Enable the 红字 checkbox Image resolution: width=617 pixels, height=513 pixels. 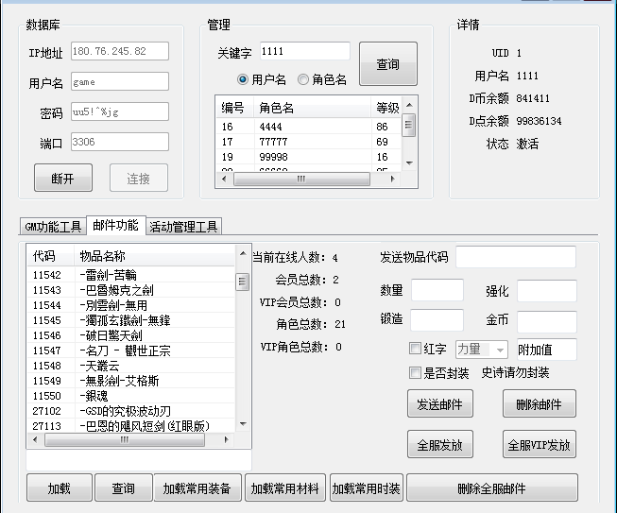415,349
